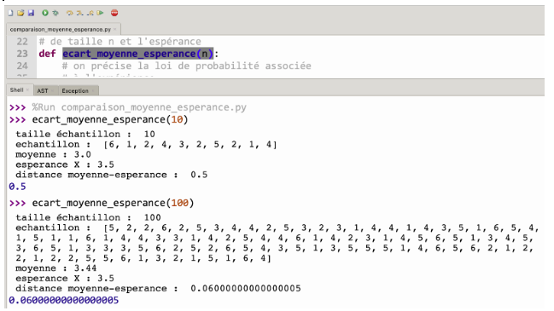554x311 pixels.
Task: Close the Exception tab
Action: click(92, 90)
